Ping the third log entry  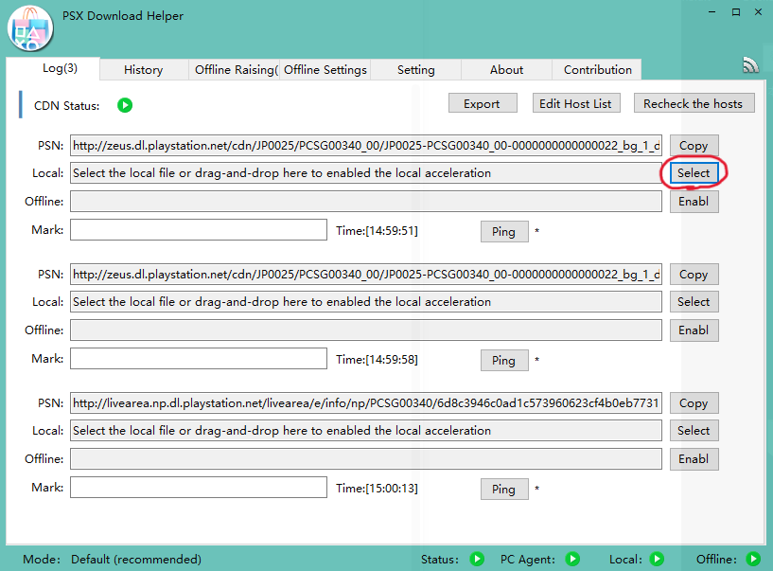tap(503, 490)
